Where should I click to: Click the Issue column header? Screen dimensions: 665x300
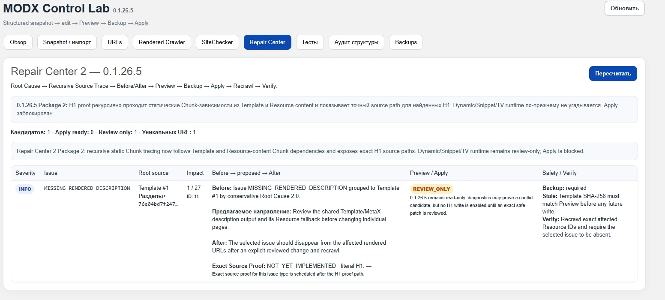51,173
